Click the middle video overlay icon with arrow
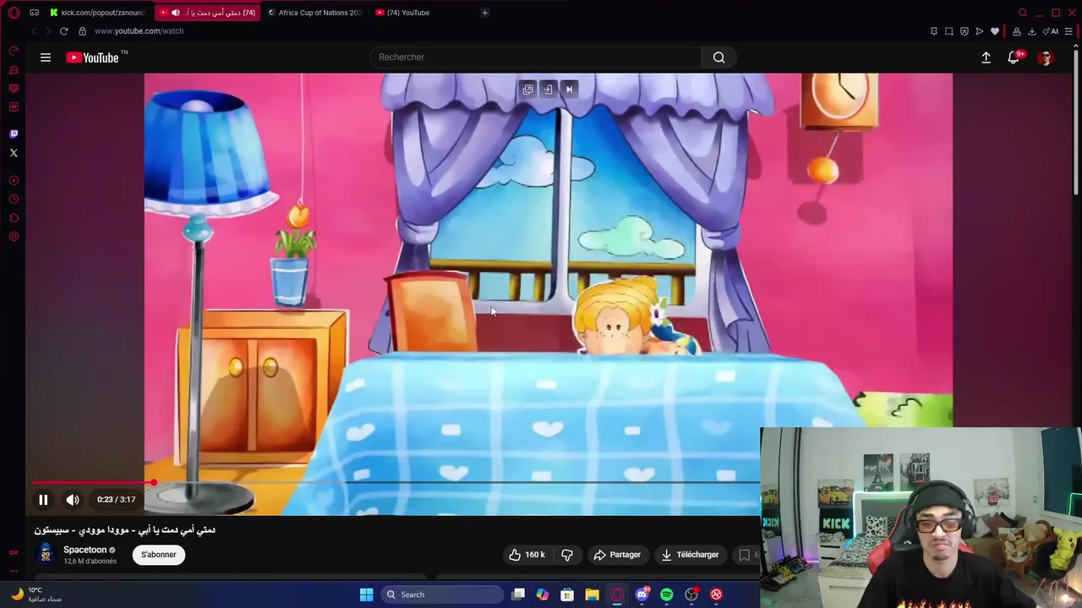Viewport: 1082px width, 608px height. [548, 90]
